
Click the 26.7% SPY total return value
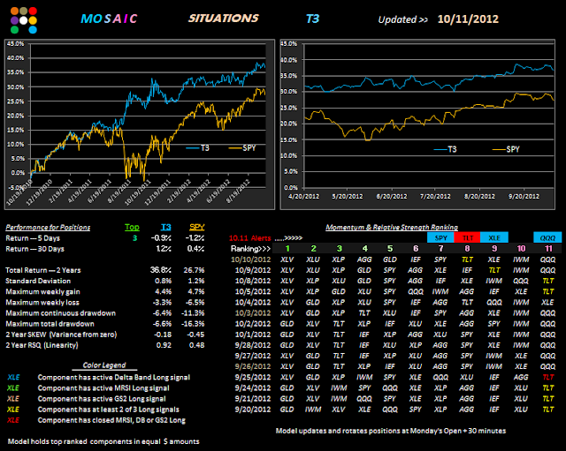194,270
